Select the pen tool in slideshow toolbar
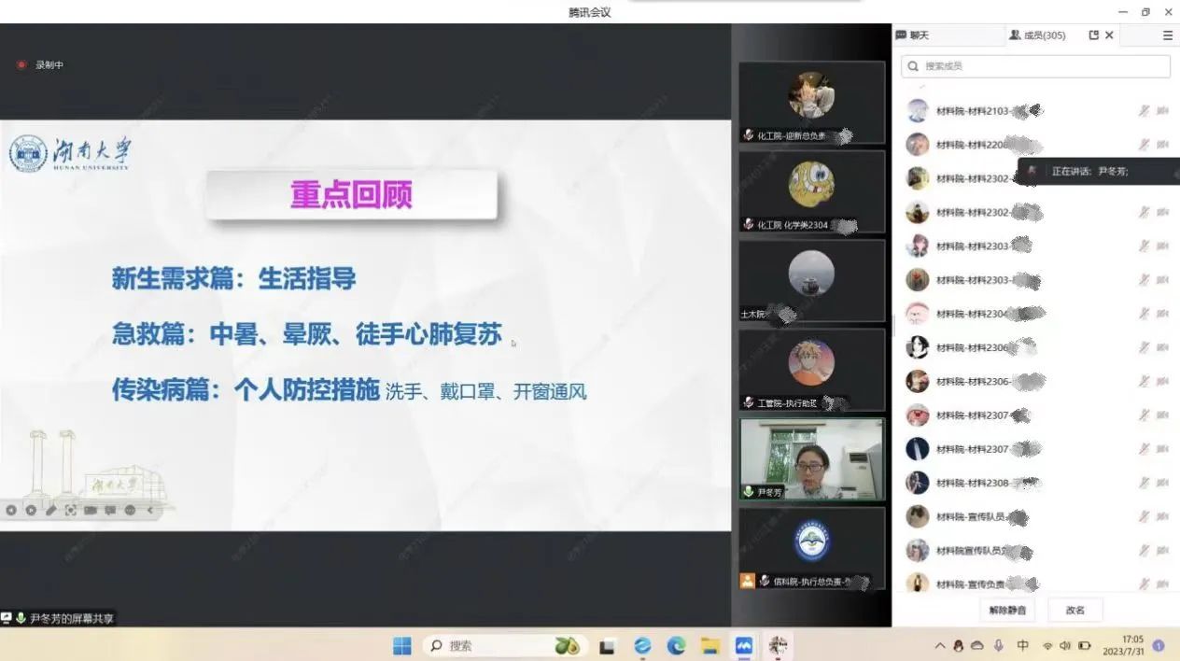Screen dimensions: 1180x661 (50, 511)
